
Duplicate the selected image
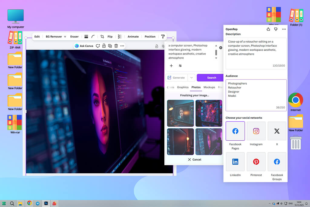(x=110, y=46)
